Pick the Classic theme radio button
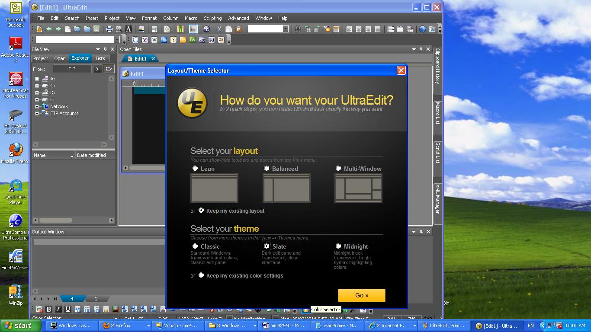The image size is (591, 332). tap(195, 246)
